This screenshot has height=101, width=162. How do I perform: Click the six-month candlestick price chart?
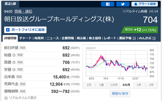[x=117, y=63]
